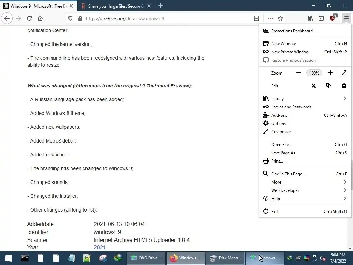Viewport: 353px width, 265px height.
Task: Open Library toolbar icon
Action: [310, 19]
